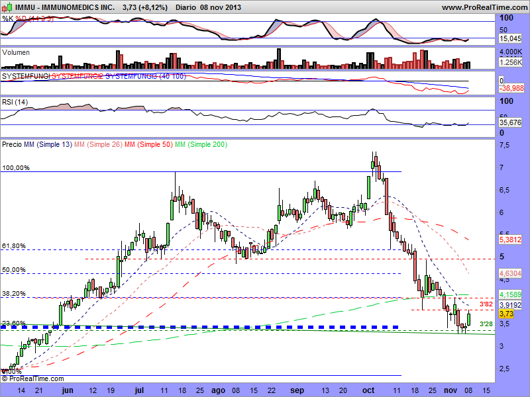Select the MM (Simple 26) legend entry

[x=98, y=144]
